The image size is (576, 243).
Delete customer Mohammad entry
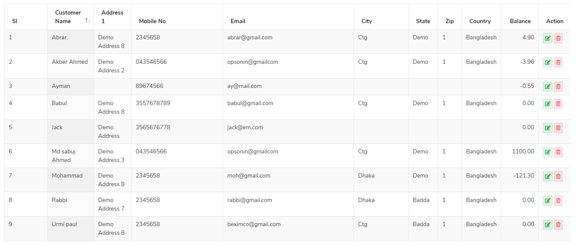(x=558, y=177)
